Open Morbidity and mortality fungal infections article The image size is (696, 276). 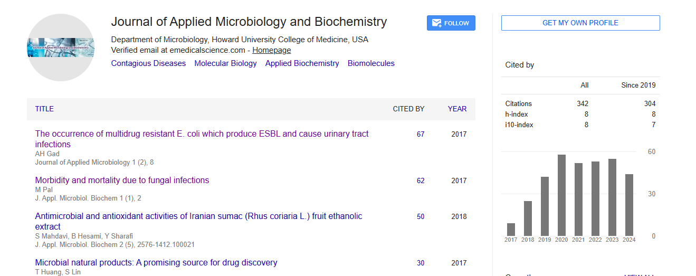point(122,180)
